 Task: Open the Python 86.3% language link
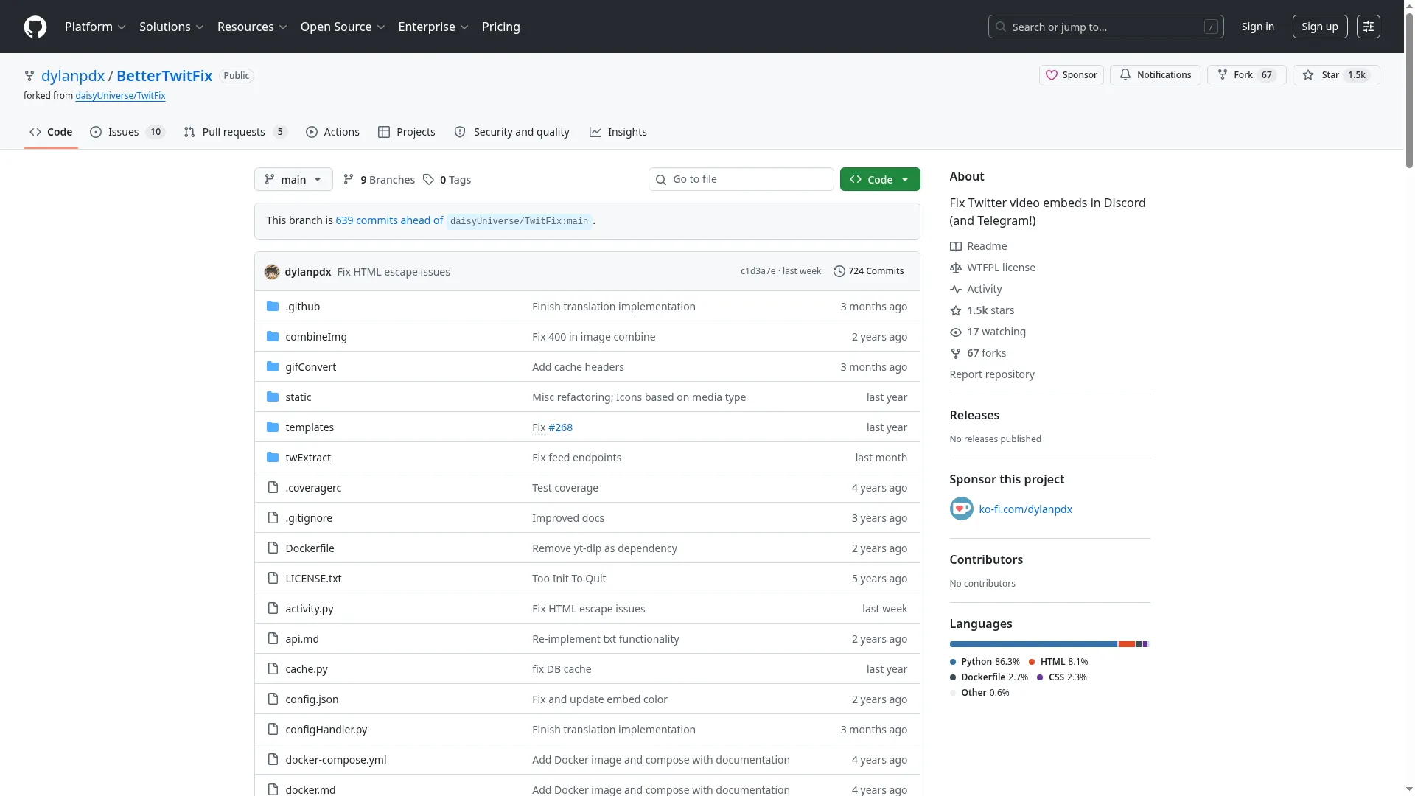[985, 662]
